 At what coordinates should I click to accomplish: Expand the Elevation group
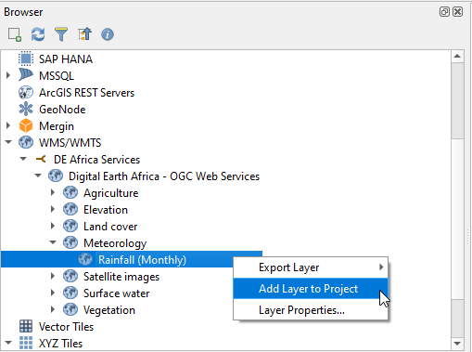[53, 209]
